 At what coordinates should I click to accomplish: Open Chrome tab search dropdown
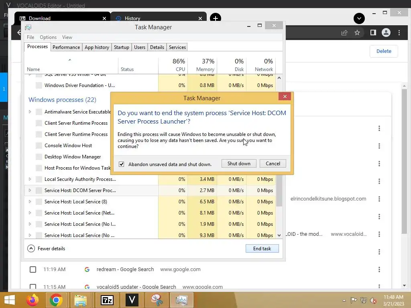point(359,18)
